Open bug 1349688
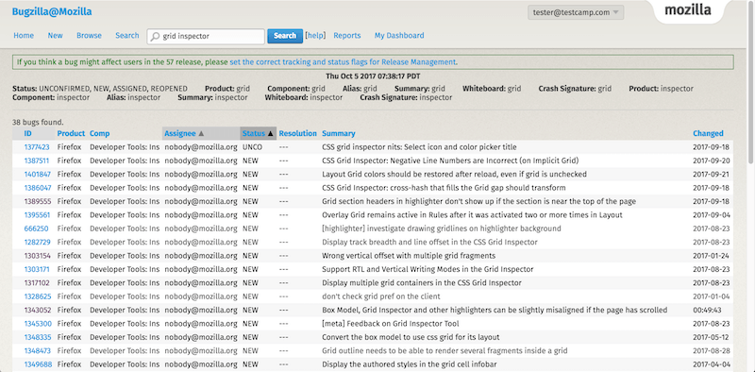The height and width of the screenshot is (372, 755). pyautogui.click(x=38, y=364)
